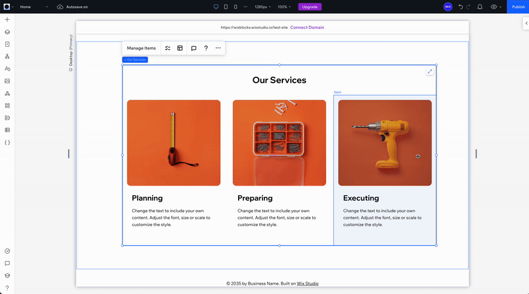Screen dimensions: 529x294
Task: Open the Add Elements plus panel
Action: (7, 20)
